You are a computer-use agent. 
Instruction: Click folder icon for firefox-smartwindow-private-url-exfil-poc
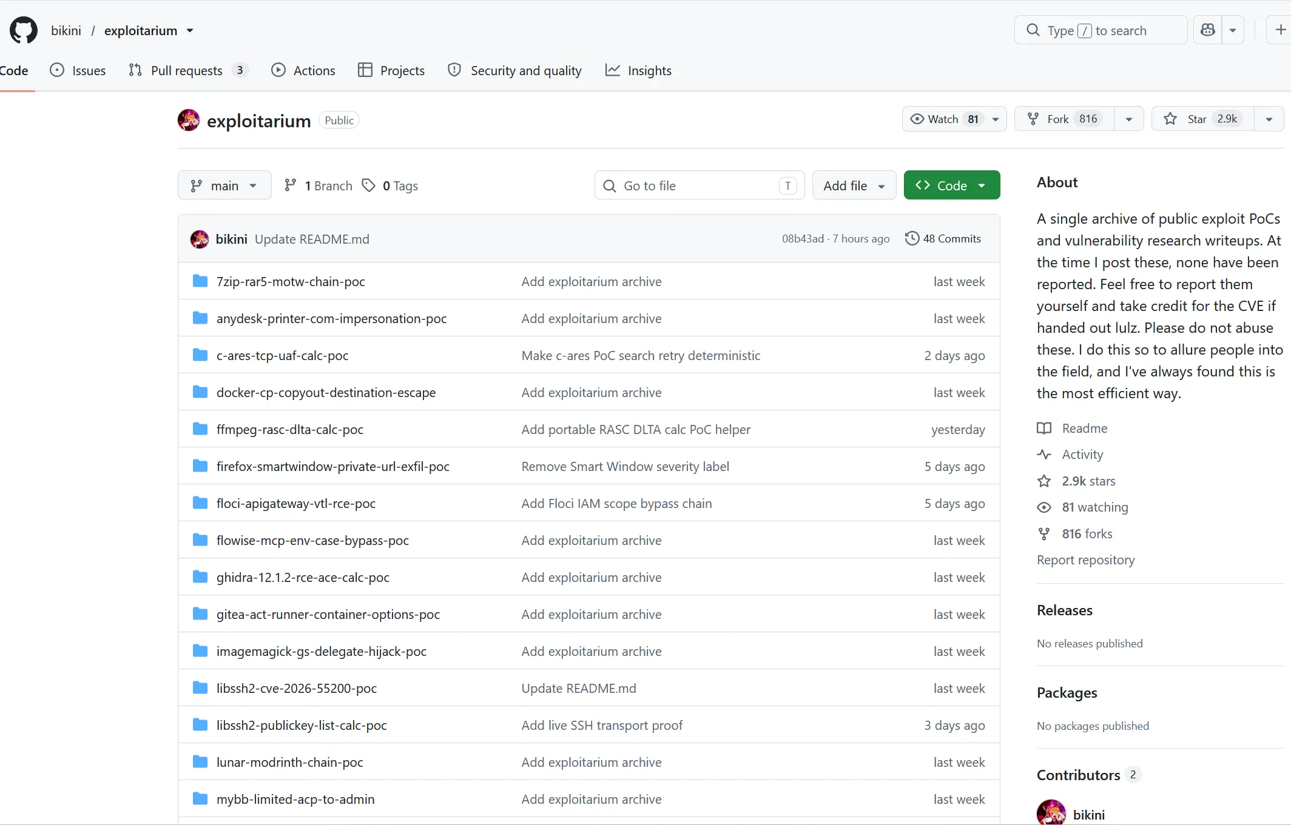click(x=200, y=466)
